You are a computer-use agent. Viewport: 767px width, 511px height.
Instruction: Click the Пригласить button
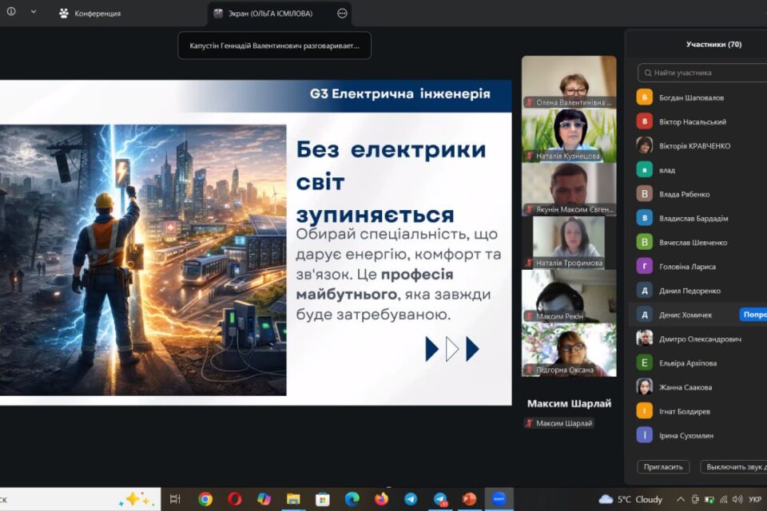coord(663,467)
